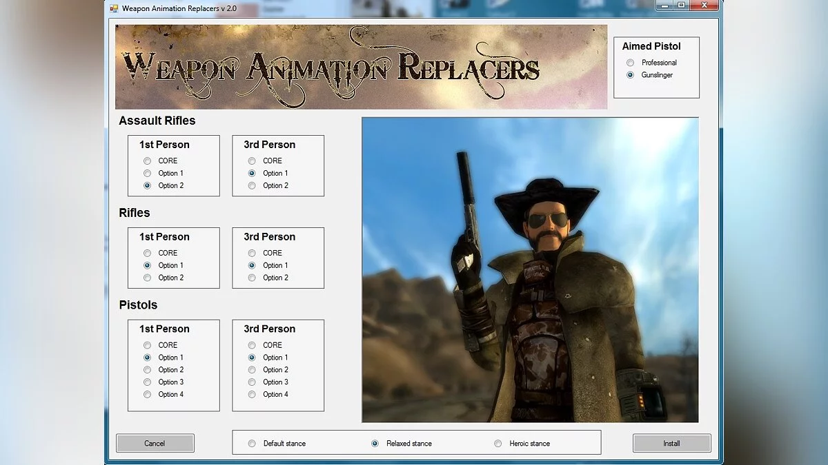Select Option 2 under Assault Rifles 3rd Person
The image size is (828, 465).
252,186
